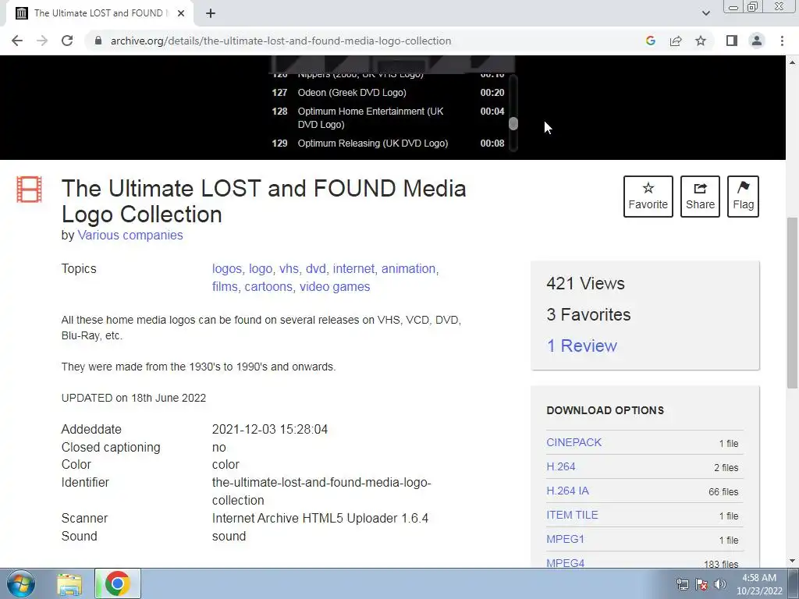Click the browser forward arrow
Image resolution: width=799 pixels, height=599 pixels.
(x=42, y=41)
